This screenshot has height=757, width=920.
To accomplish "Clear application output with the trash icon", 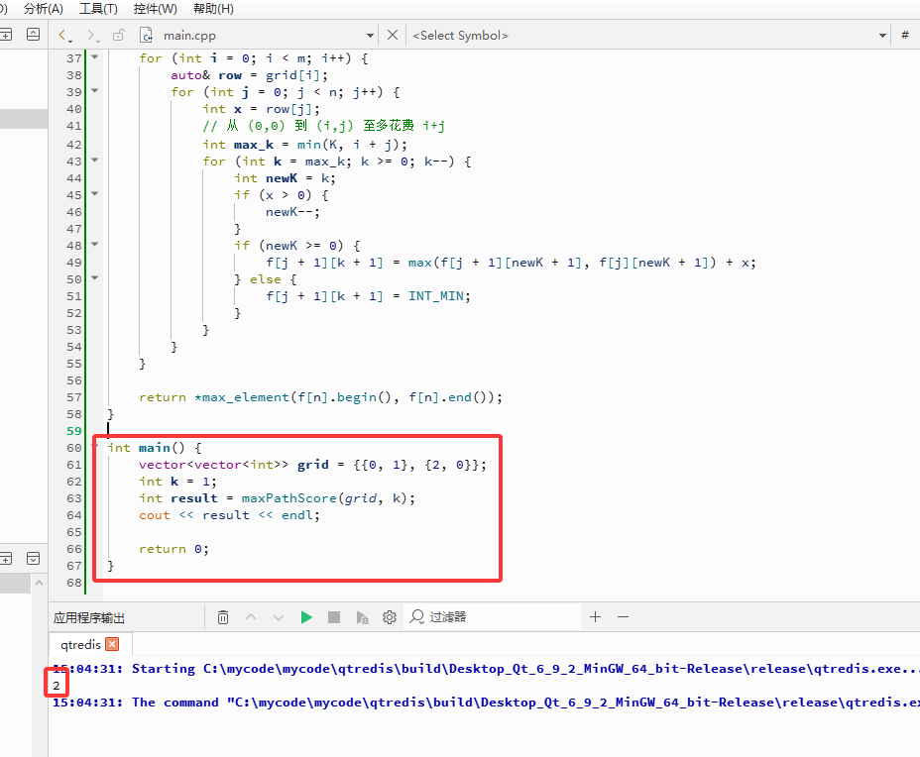I will click(223, 617).
